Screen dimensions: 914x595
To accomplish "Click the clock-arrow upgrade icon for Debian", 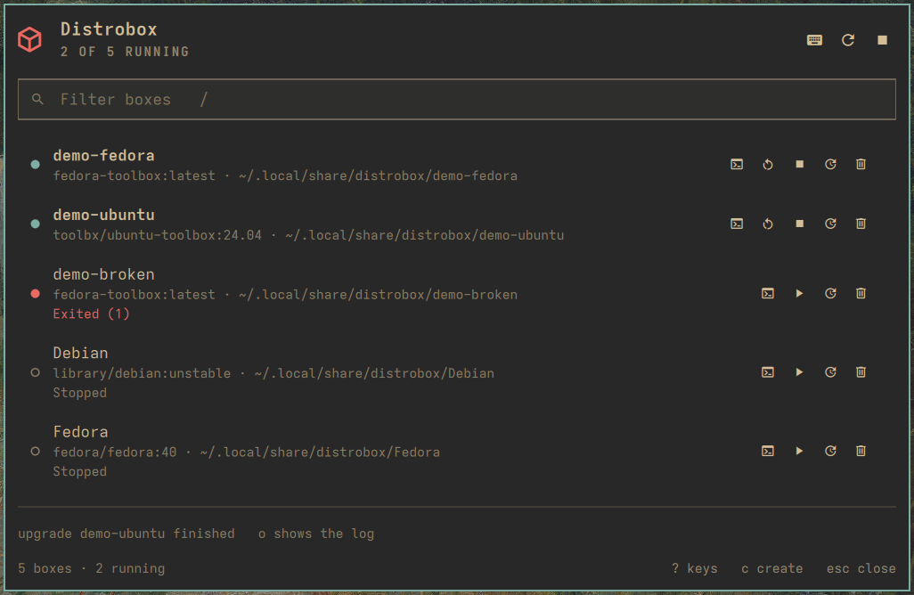I will tap(830, 371).
